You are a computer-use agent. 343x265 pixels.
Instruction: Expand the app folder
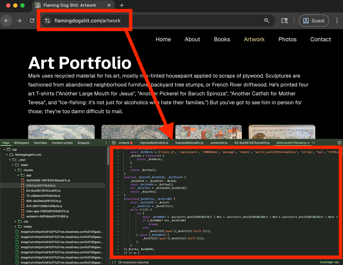18,175
